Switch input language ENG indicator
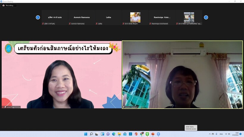This screenshot has width=244, height=137. tap(221, 134)
